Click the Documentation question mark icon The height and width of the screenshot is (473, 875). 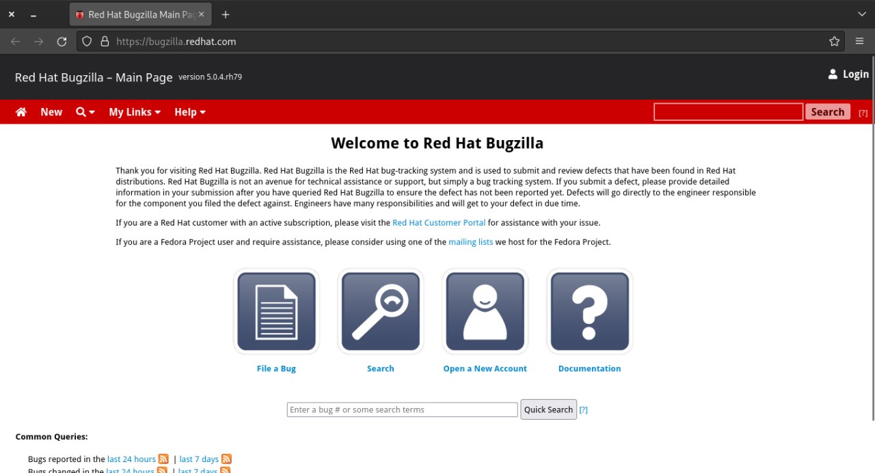click(590, 311)
